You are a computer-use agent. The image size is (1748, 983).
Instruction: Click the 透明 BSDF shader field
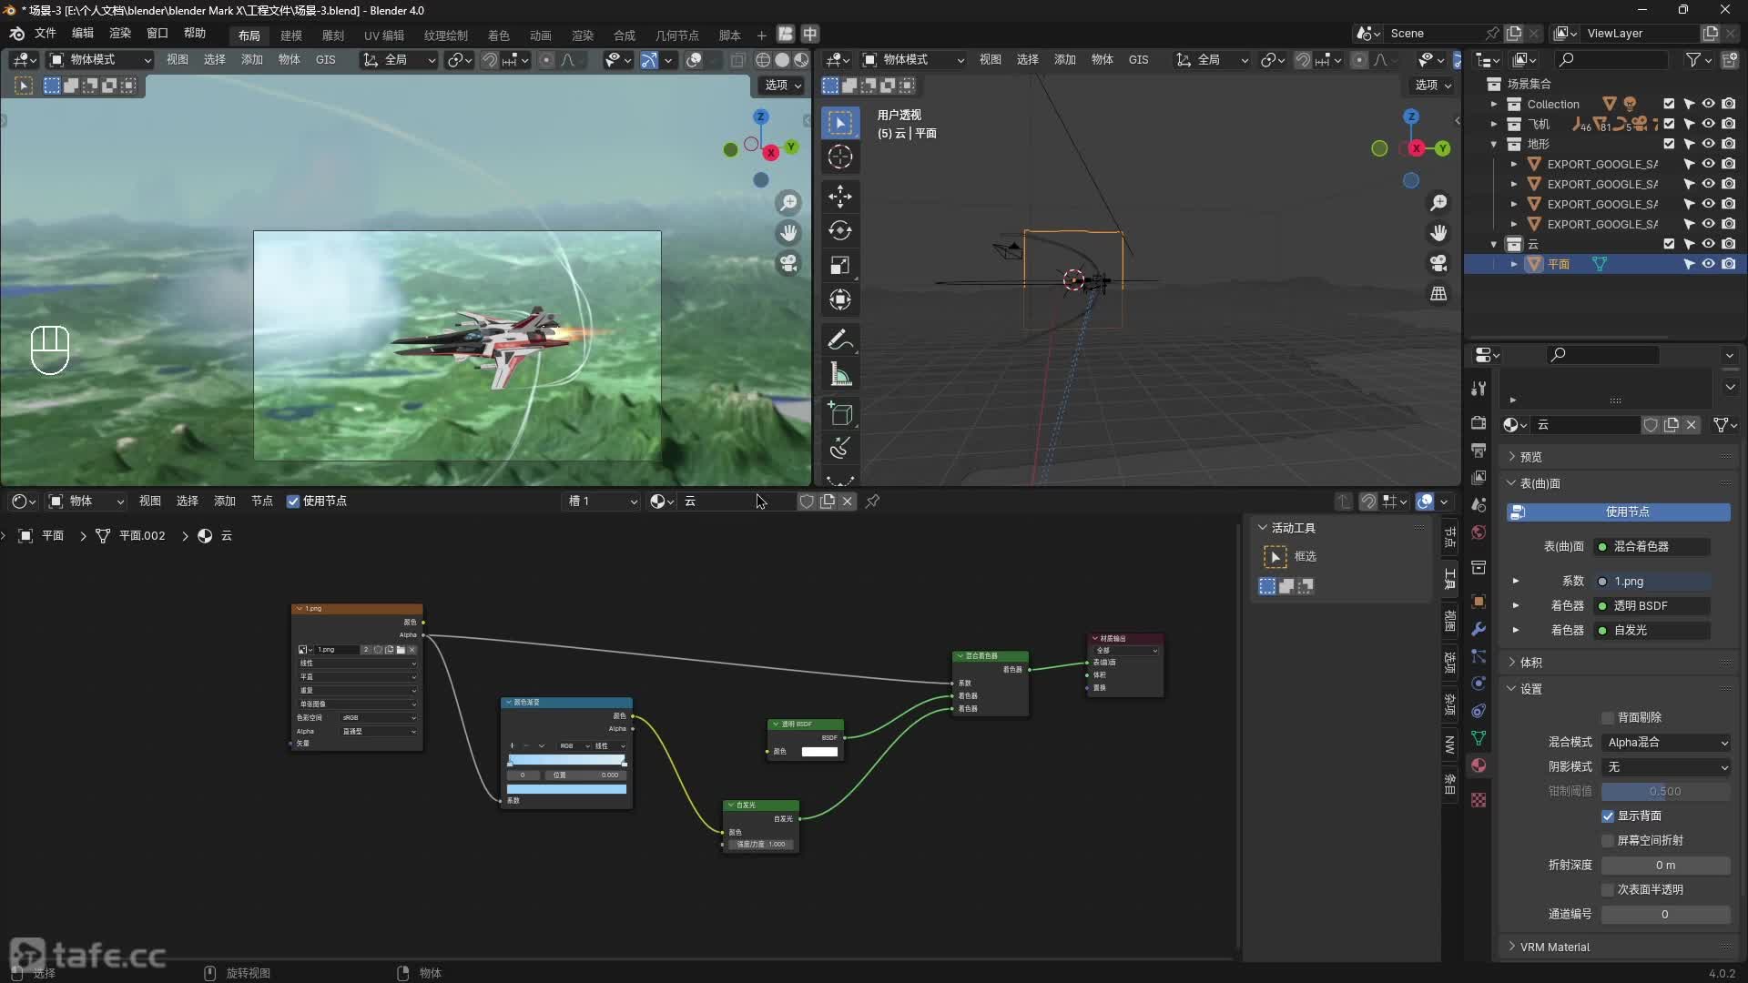tap(1652, 605)
